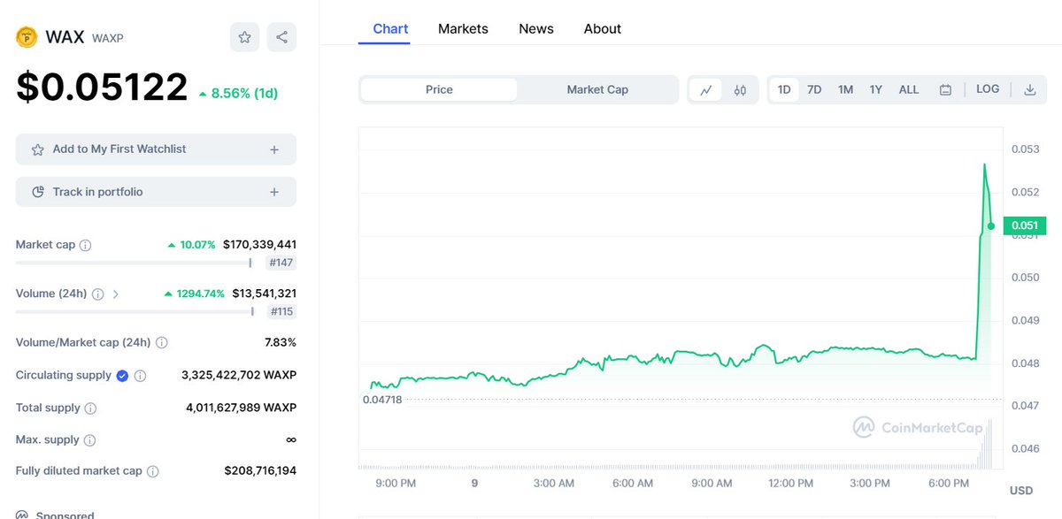Click the $0.05122 price text
1062x519 pixels.
tap(102, 87)
